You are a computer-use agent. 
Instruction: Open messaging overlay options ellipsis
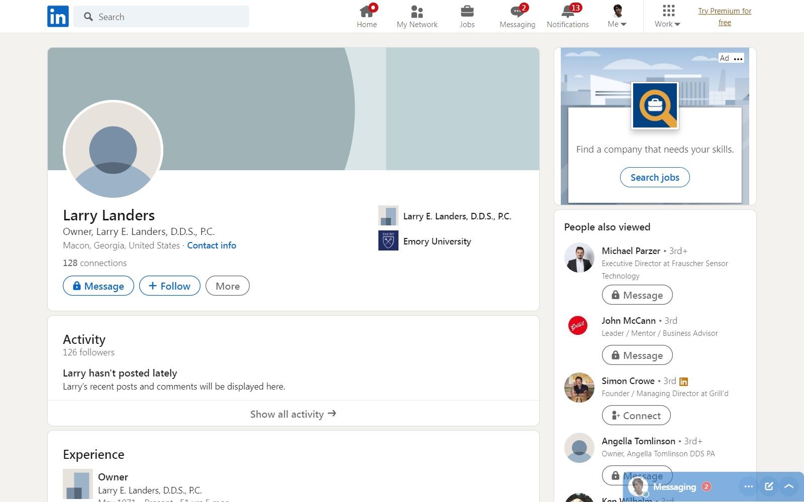click(749, 486)
